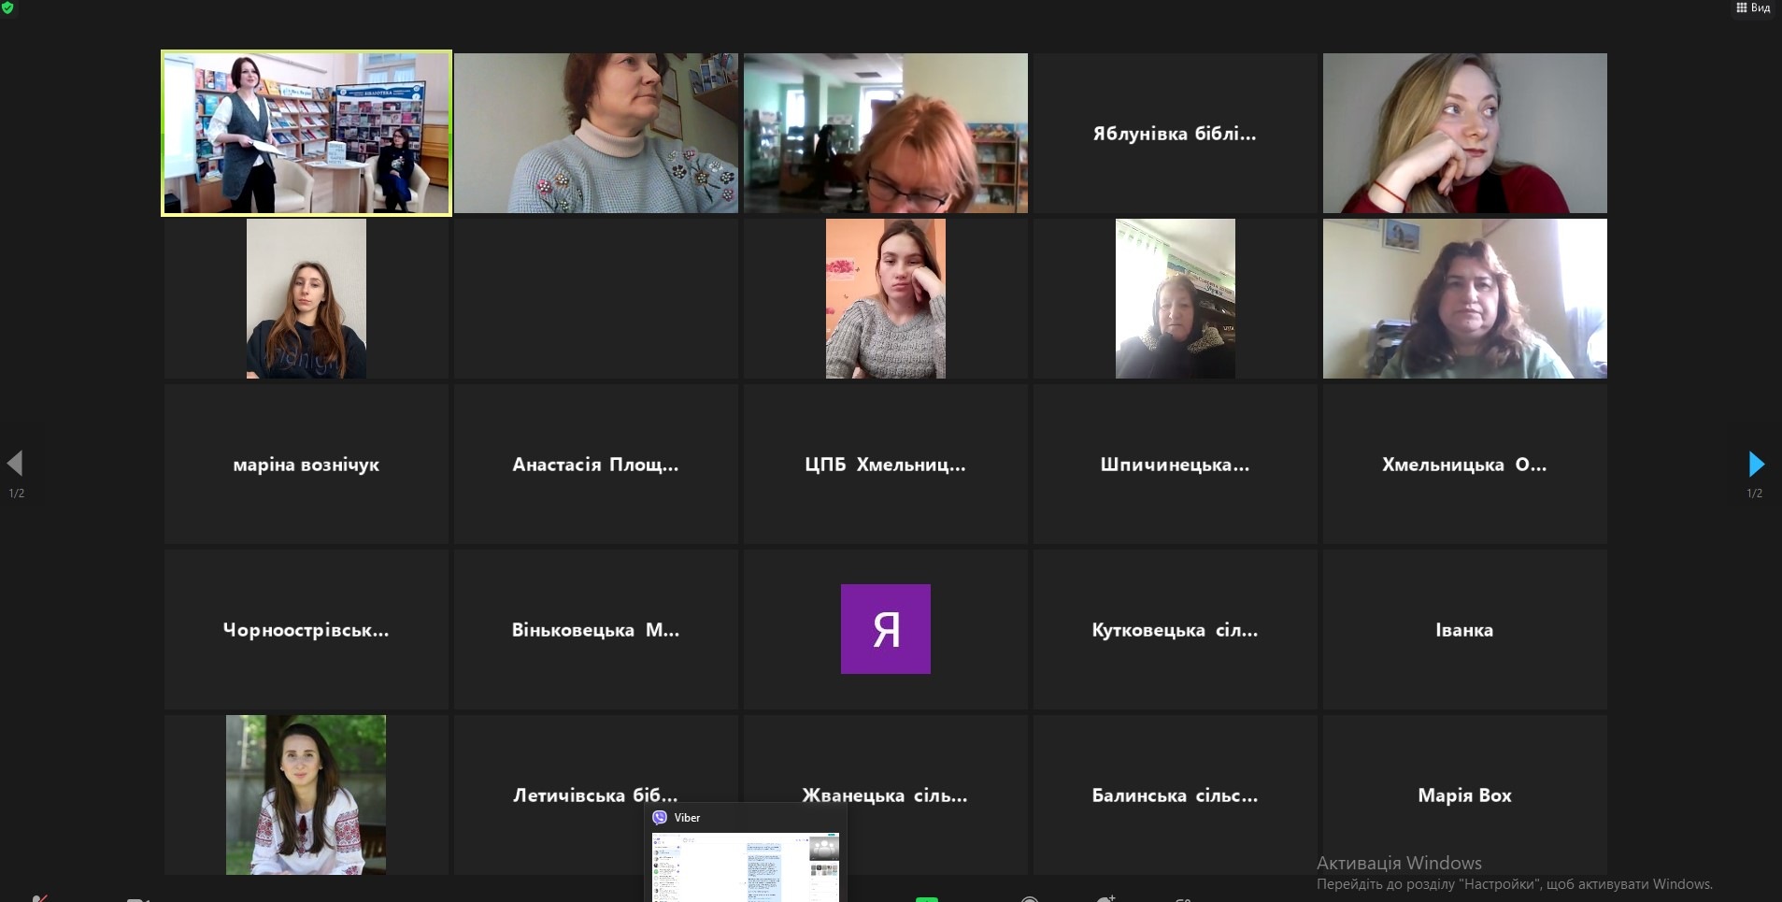
Task: Select the Іванка participant tile
Action: pos(1464,630)
